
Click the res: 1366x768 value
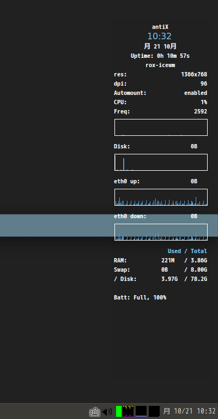pyautogui.click(x=194, y=74)
